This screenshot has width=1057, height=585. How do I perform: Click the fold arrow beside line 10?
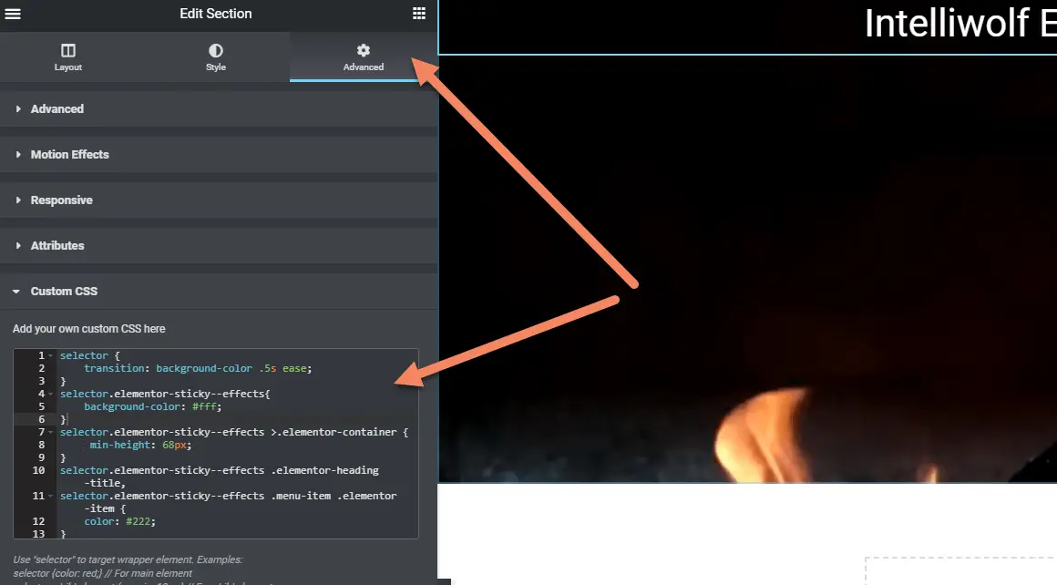pyautogui.click(x=50, y=470)
